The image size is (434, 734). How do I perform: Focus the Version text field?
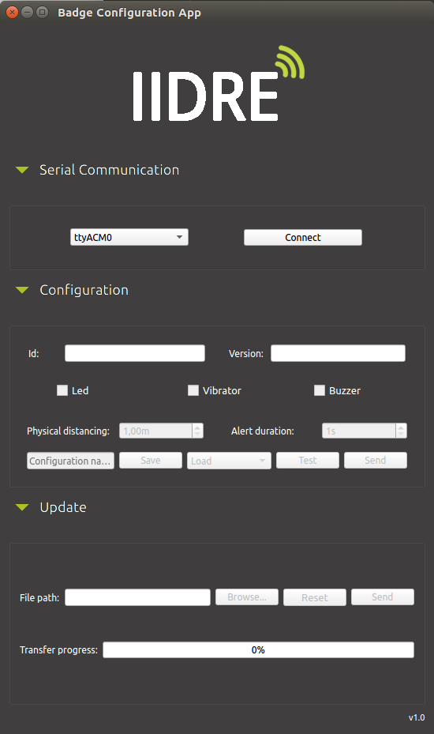point(338,353)
